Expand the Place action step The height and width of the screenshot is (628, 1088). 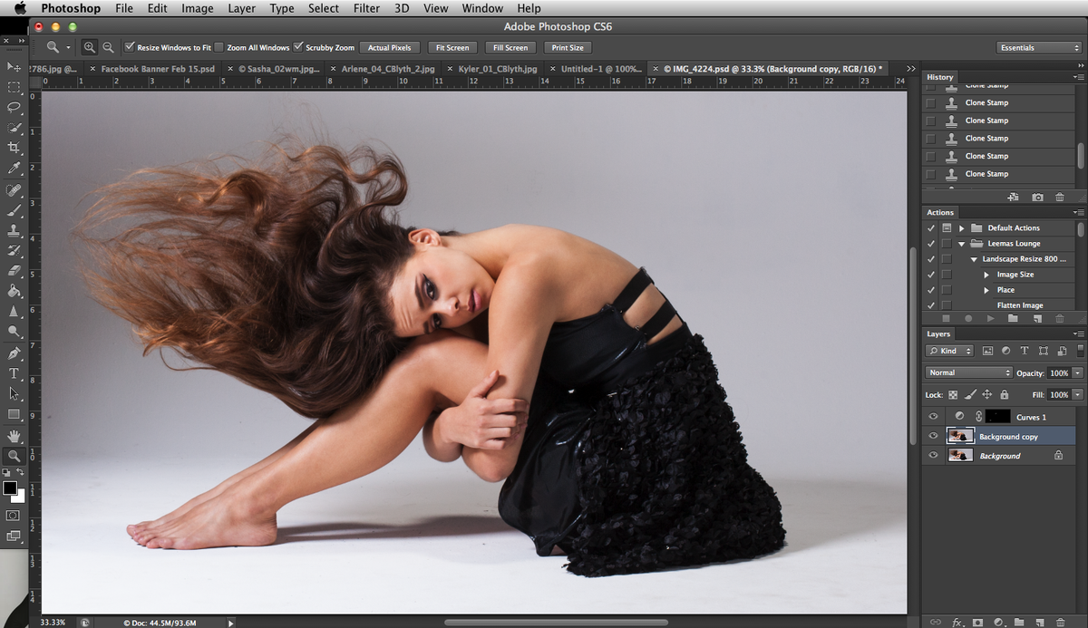[987, 290]
